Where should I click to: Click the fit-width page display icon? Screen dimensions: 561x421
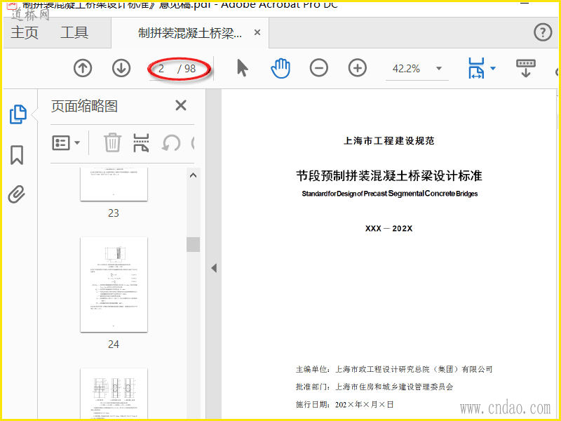pyautogui.click(x=476, y=68)
